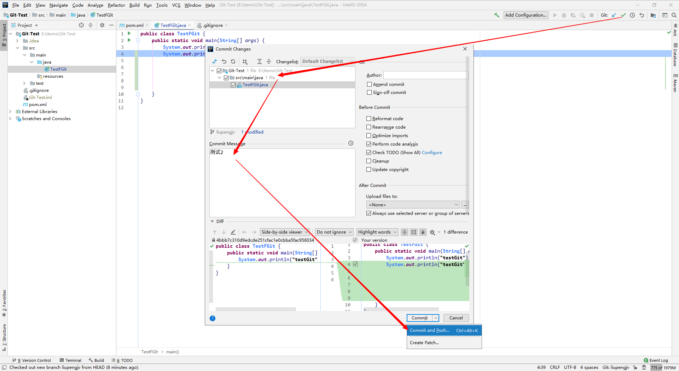Enable Sign-off commit checkbox
679x371 pixels.
point(369,93)
